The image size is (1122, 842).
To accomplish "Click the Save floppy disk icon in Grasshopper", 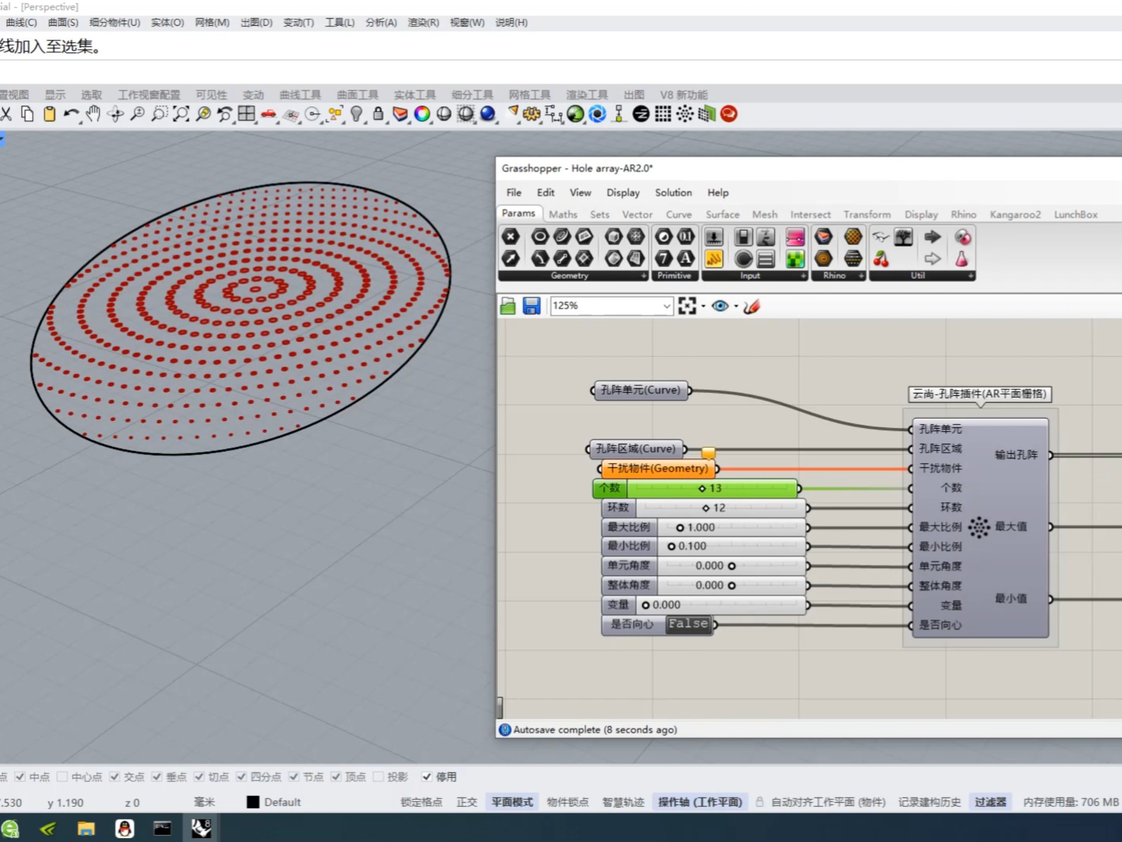I will 531,306.
